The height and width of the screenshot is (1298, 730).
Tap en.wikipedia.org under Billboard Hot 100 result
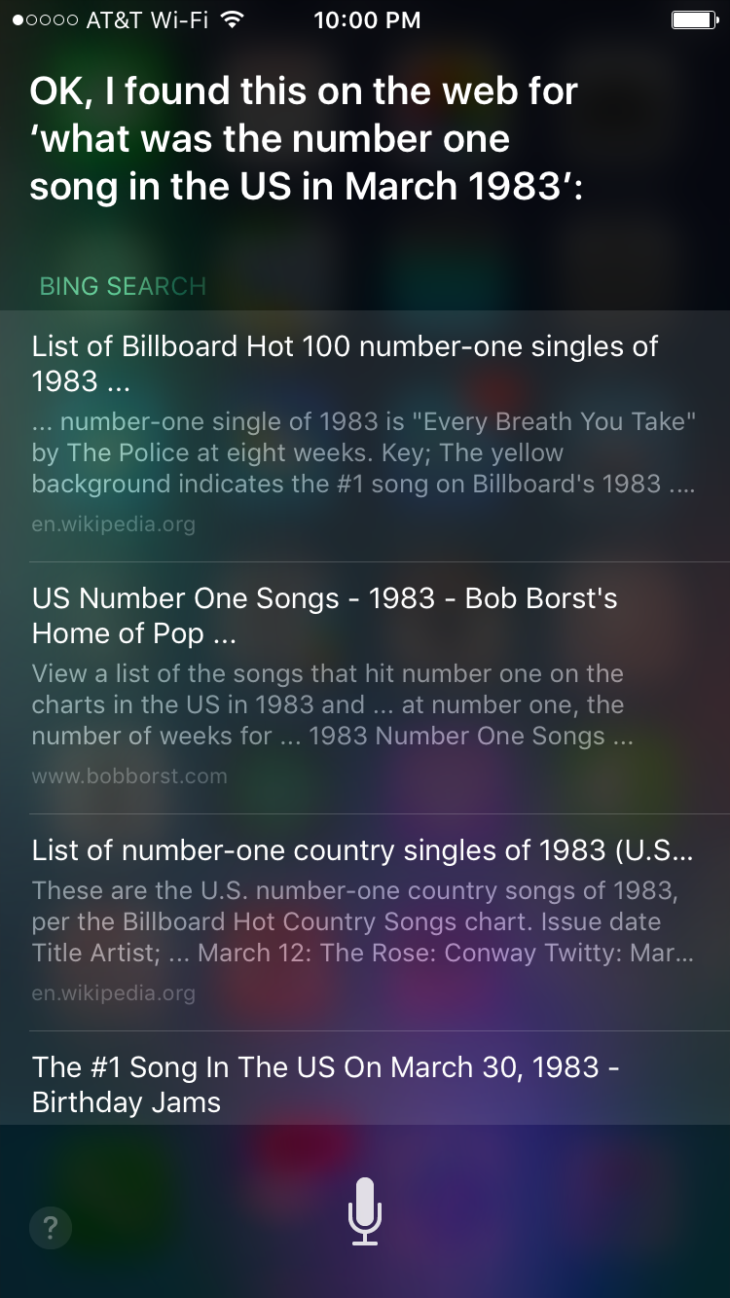click(113, 524)
